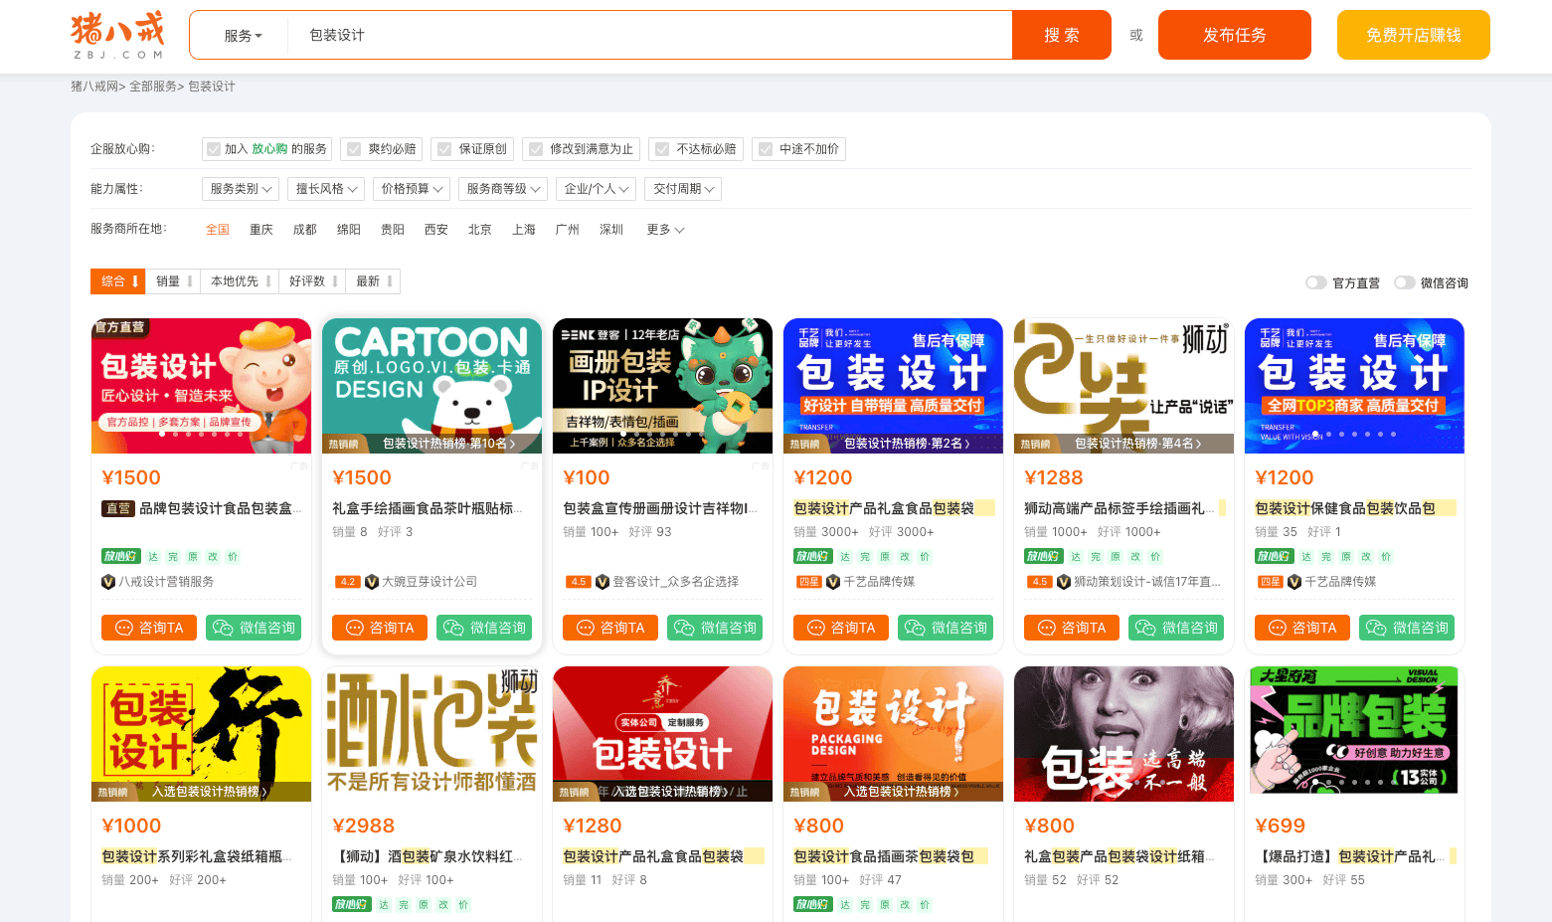Expand the 价格预算 dropdown filter
Screen dimensions: 1552x922
pyautogui.click(x=412, y=189)
